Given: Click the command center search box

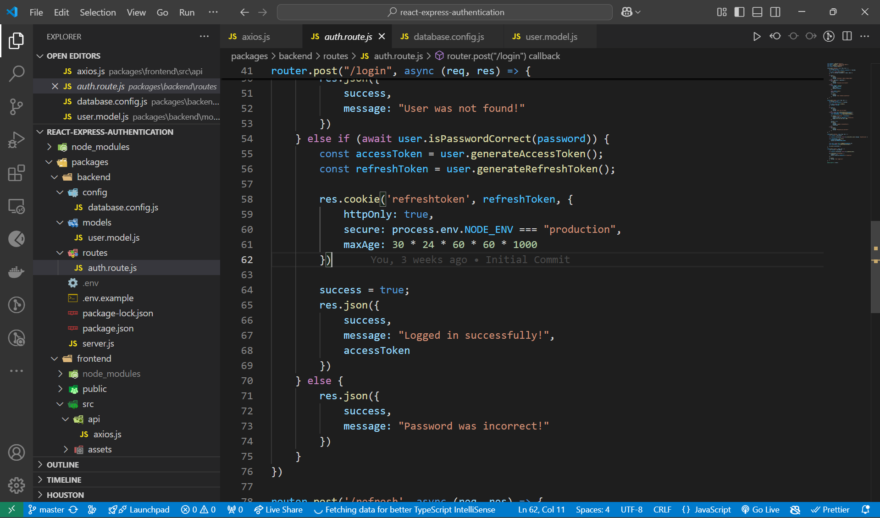Looking at the screenshot, I should 445,12.
